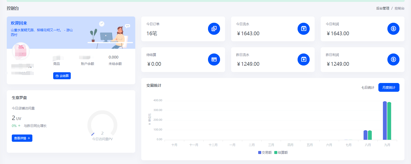The image size is (411, 164).
Task: Toggle the 交易额 legend series
Action: [x=265, y=152]
